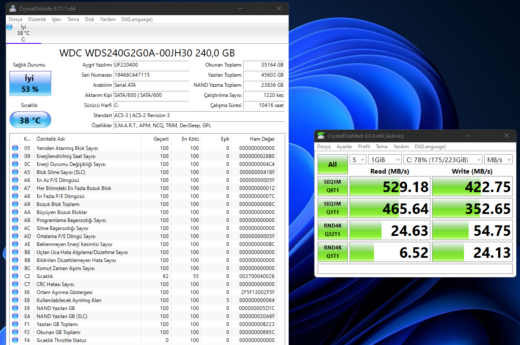Click the status orb of CRC Hatası Sayısı row
The width and height of the screenshot is (520, 345).
click(x=16, y=284)
